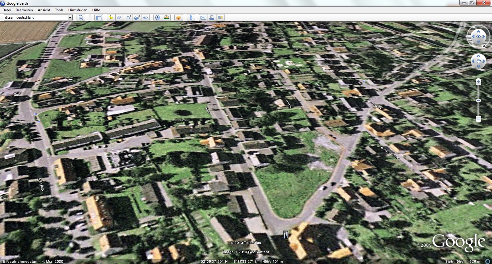This screenshot has width=492, height=264.
Task: Click the 'Höhe 101 m' elevation readout
Action: (x=272, y=262)
